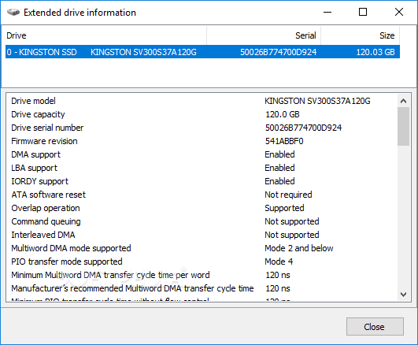Sort by the Size column header

pyautogui.click(x=361, y=35)
